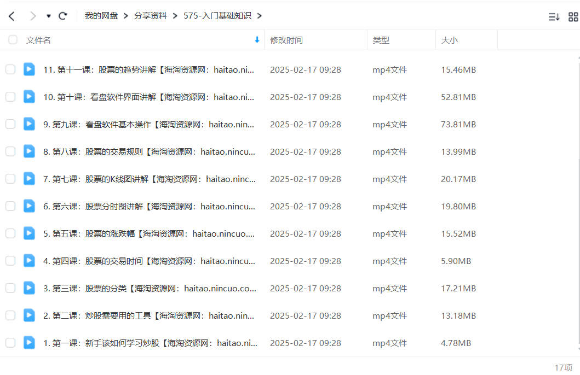
Task: Navigate to 我的网盘 breadcrumb
Action: point(101,16)
